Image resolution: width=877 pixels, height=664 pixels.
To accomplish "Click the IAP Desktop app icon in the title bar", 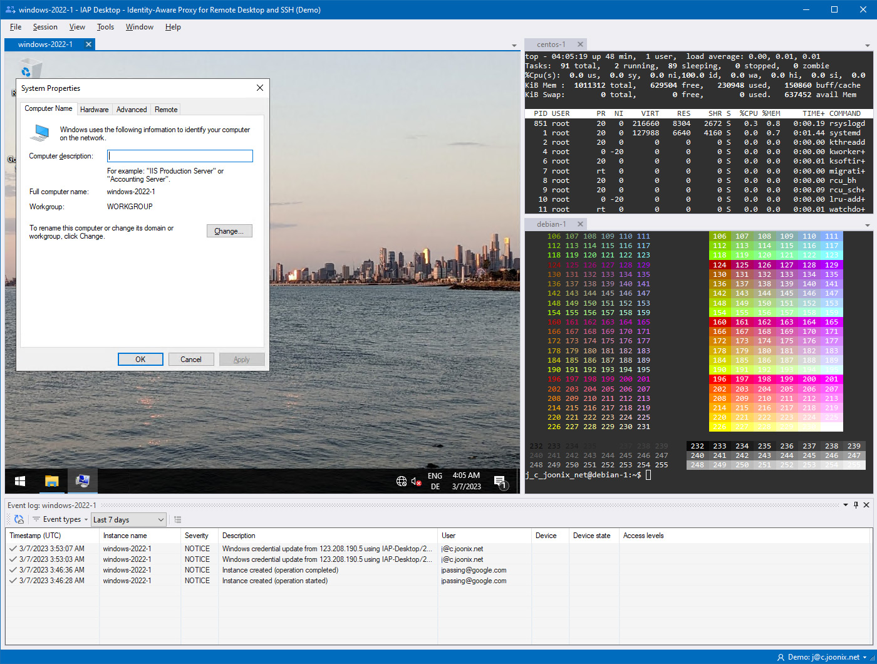I will [x=9, y=10].
